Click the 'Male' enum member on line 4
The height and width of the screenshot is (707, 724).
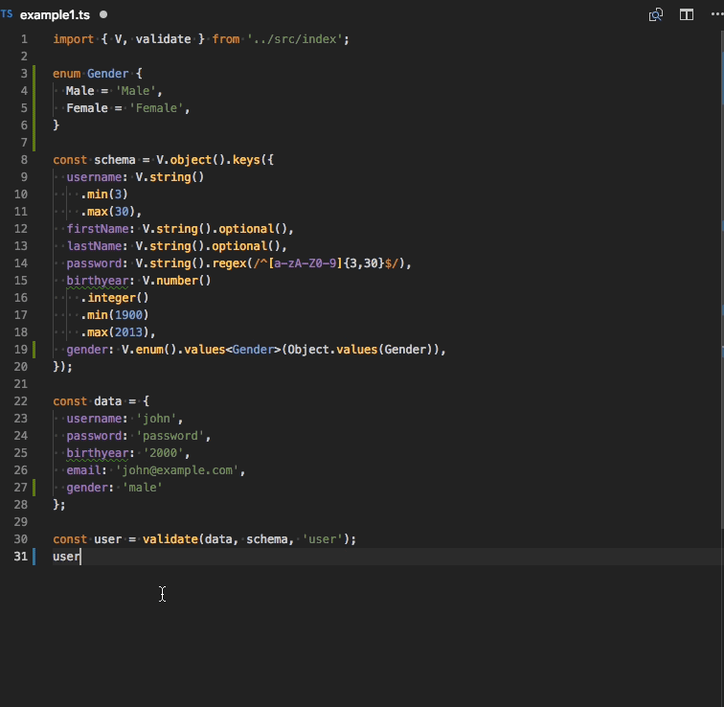[x=79, y=91]
